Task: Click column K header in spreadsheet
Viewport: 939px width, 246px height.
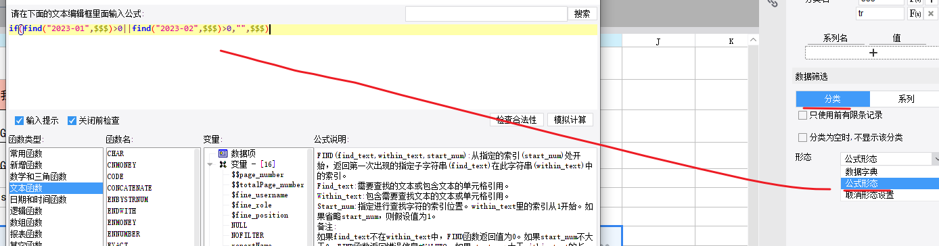Action: coord(731,42)
